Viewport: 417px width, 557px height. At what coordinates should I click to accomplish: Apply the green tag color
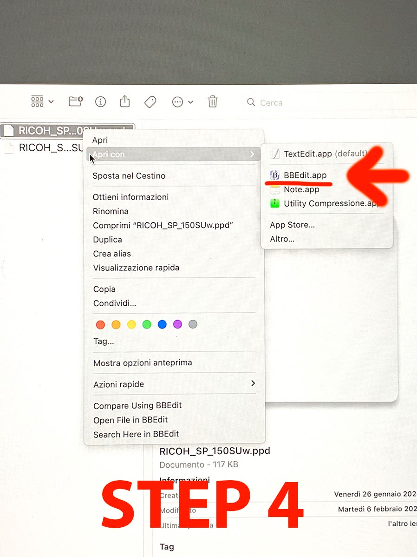tap(147, 324)
